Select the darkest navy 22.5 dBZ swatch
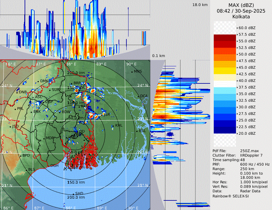The image size is (272, 210). (225, 130)
